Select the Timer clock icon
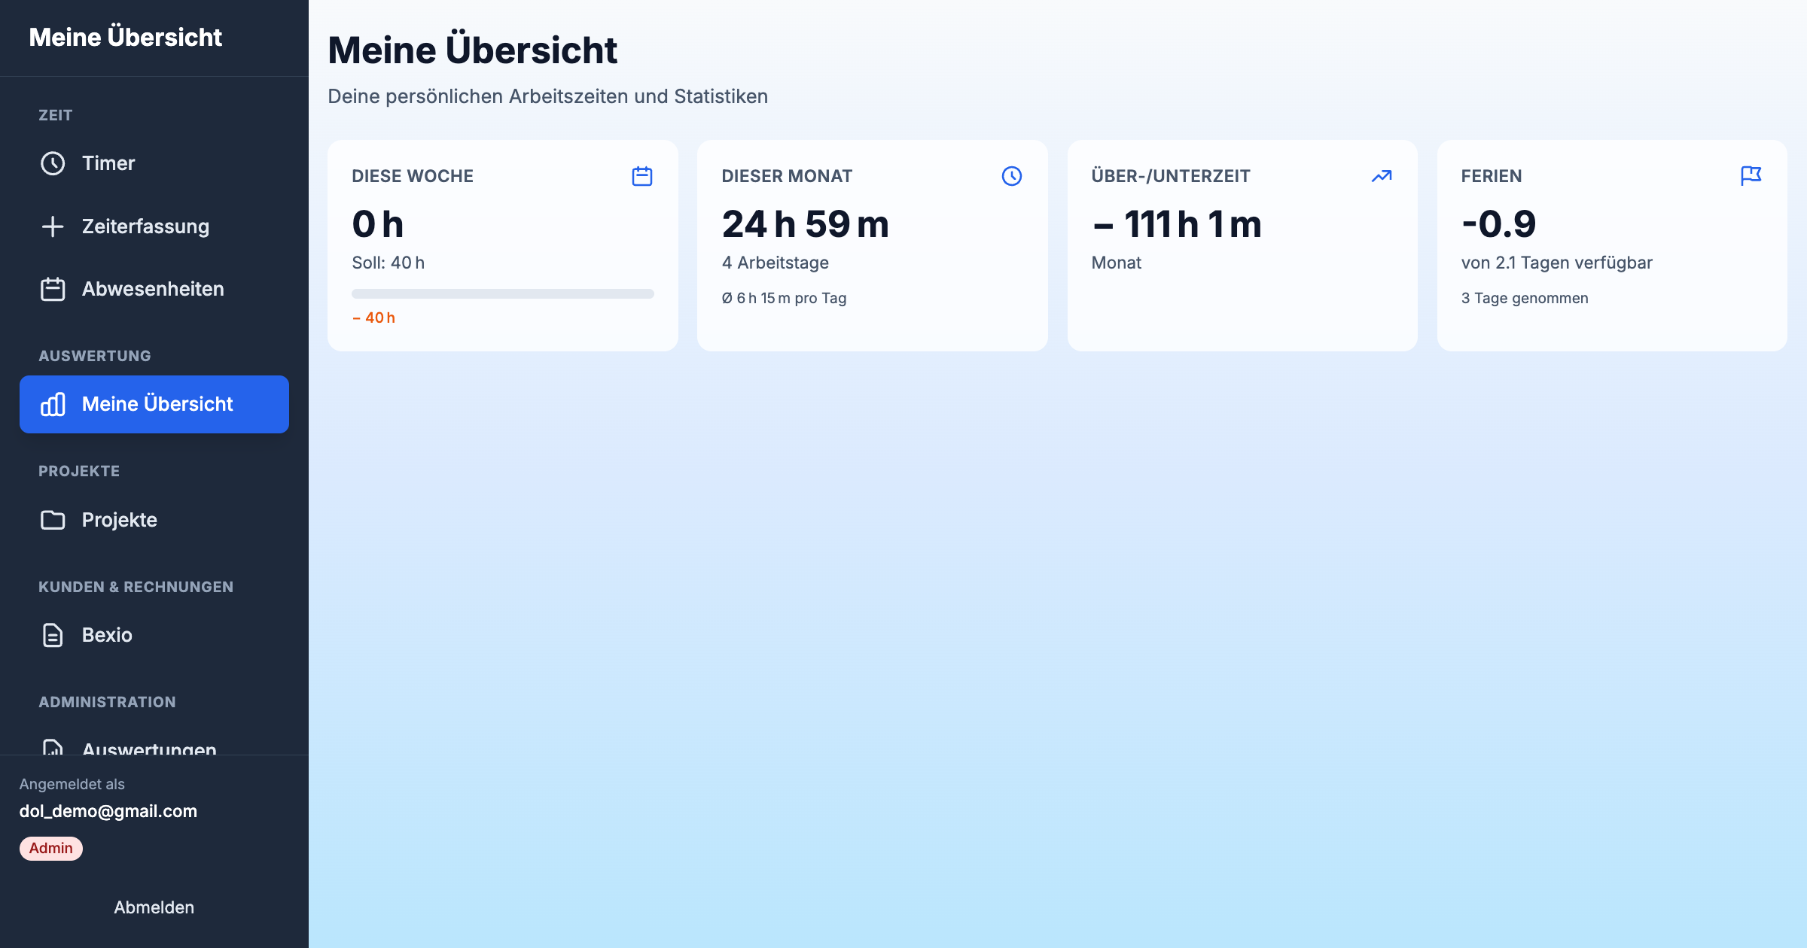The height and width of the screenshot is (948, 1807). pyautogui.click(x=53, y=163)
